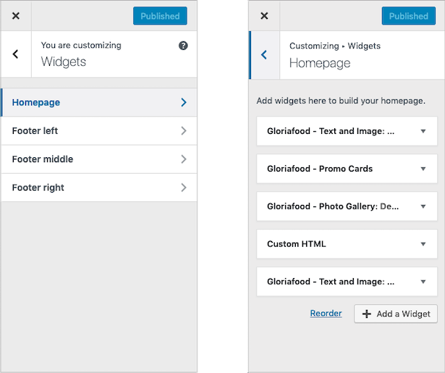This screenshot has width=445, height=373.
Task: Close the right customizer panel
Action: click(264, 16)
